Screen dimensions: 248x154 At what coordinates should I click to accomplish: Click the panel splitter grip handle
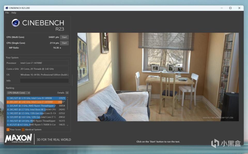tap(72, 80)
